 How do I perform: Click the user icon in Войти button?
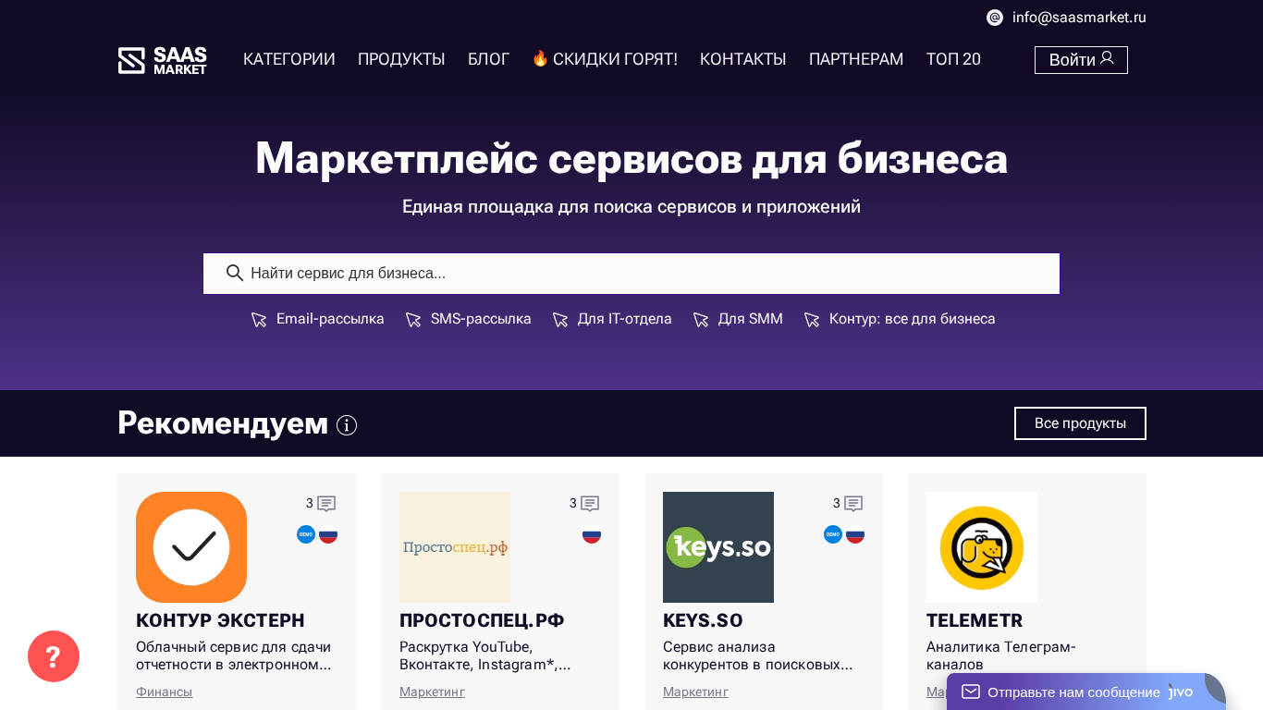1107,58
